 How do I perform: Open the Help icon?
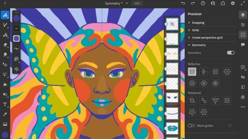point(203,3)
